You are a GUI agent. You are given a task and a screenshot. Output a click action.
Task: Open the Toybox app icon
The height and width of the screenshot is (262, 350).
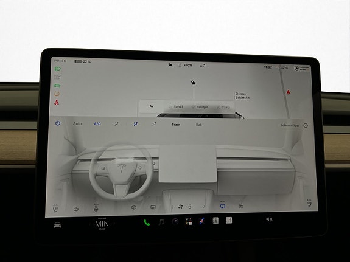[189, 221]
